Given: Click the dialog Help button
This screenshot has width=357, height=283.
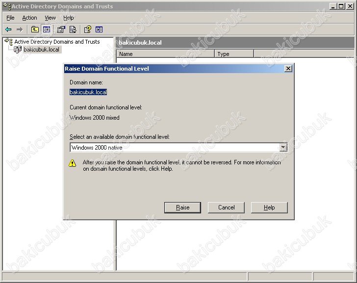Looking at the screenshot, I should tap(269, 207).
